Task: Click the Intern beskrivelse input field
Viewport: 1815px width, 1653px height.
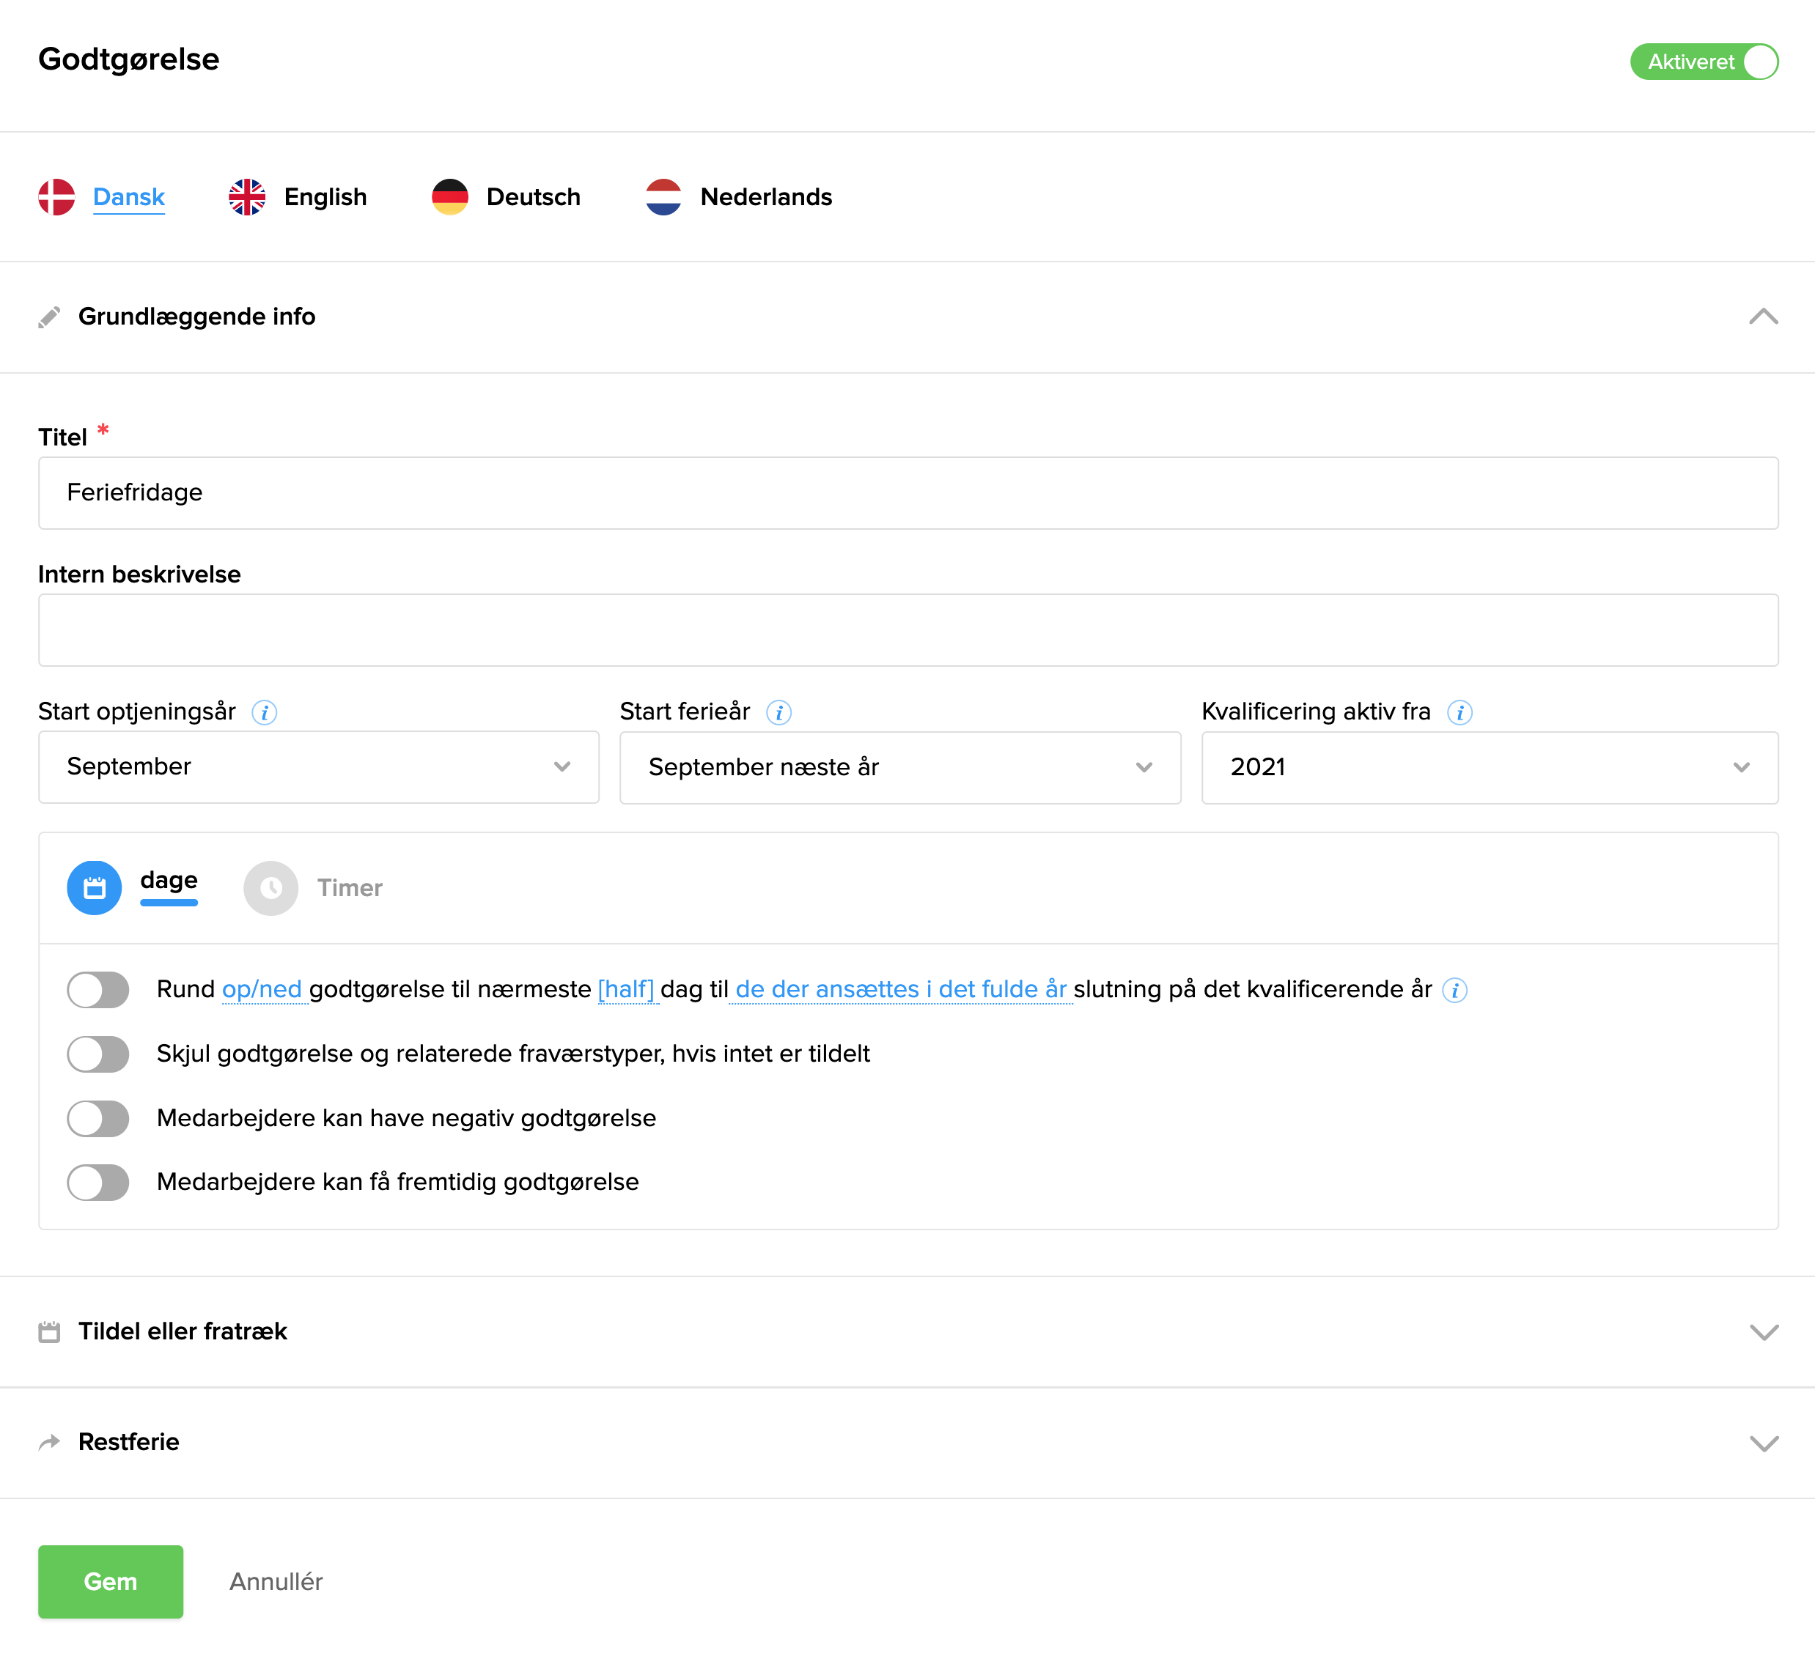Action: point(907,630)
